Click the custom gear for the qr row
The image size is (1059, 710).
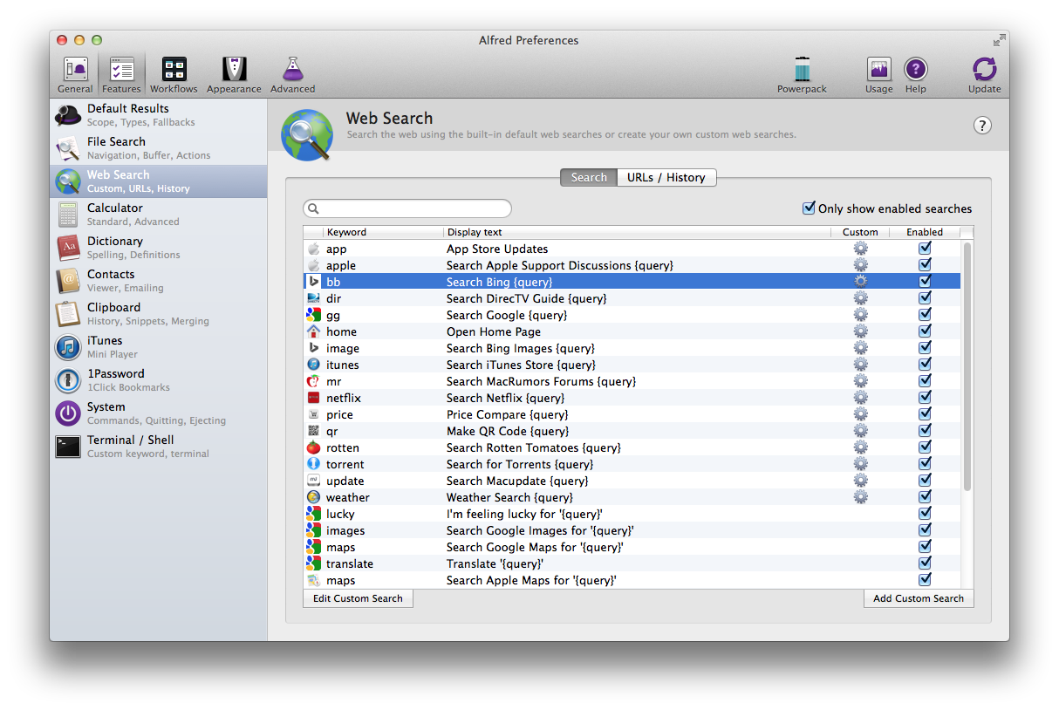[860, 431]
